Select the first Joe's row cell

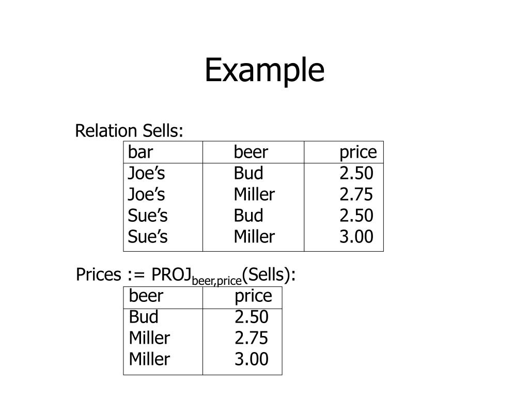(x=146, y=173)
